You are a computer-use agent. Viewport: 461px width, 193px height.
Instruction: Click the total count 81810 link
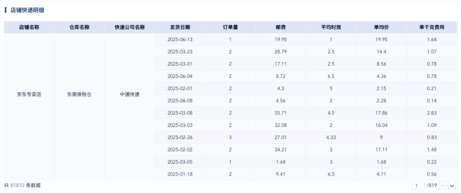tap(18, 185)
